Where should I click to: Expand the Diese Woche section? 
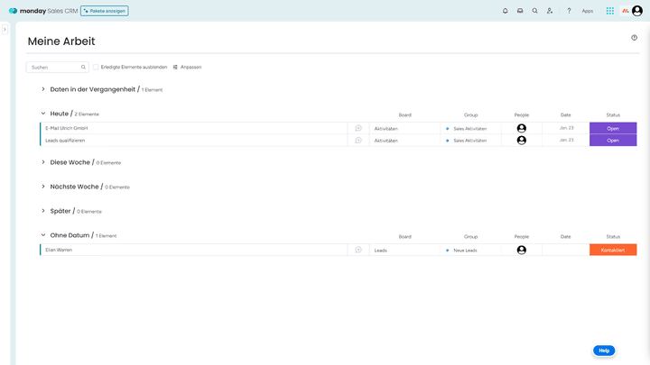[43, 162]
